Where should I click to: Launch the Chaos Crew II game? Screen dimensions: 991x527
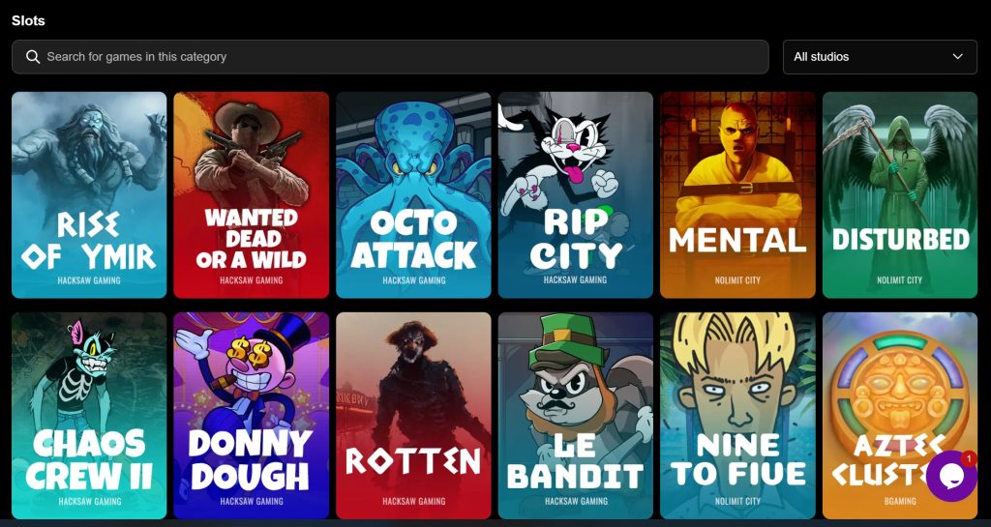pyautogui.click(x=89, y=415)
